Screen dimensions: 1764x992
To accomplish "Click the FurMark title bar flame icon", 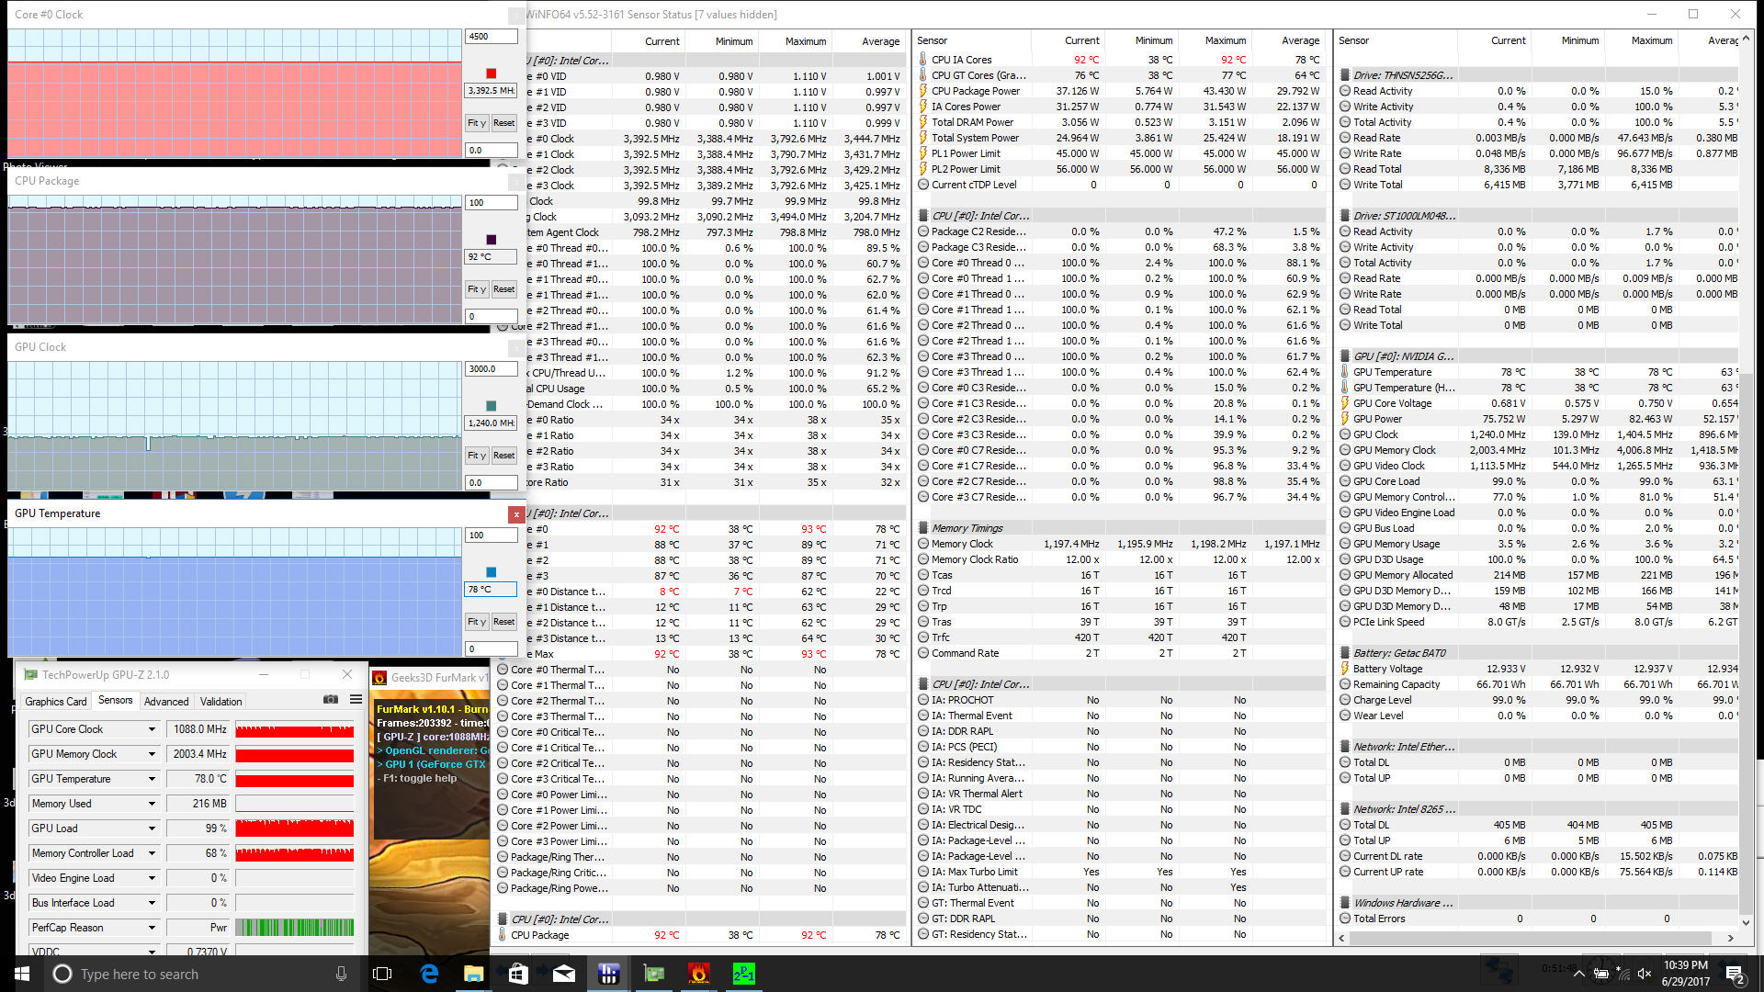I will (379, 678).
